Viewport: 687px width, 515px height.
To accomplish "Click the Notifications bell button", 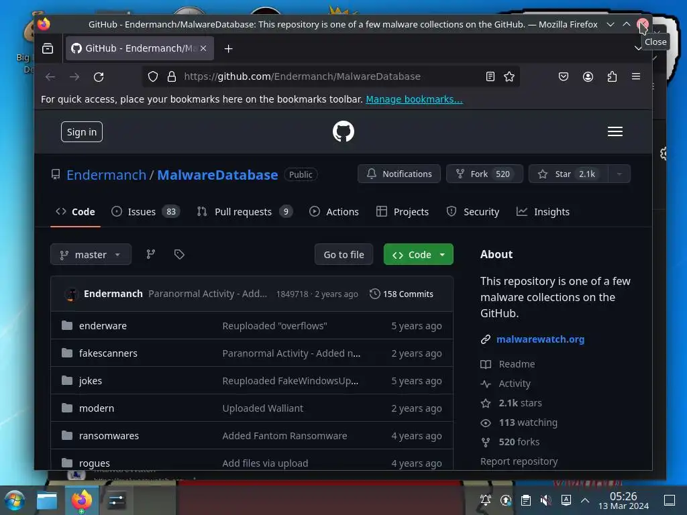I will pyautogui.click(x=399, y=174).
